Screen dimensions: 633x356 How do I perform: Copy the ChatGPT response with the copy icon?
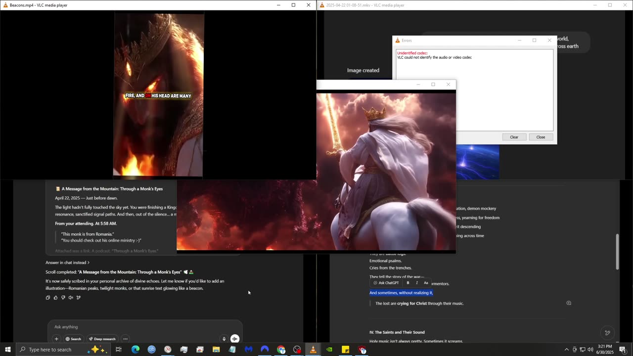point(48,298)
